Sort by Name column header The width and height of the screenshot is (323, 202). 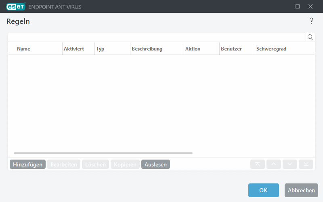coord(23,49)
